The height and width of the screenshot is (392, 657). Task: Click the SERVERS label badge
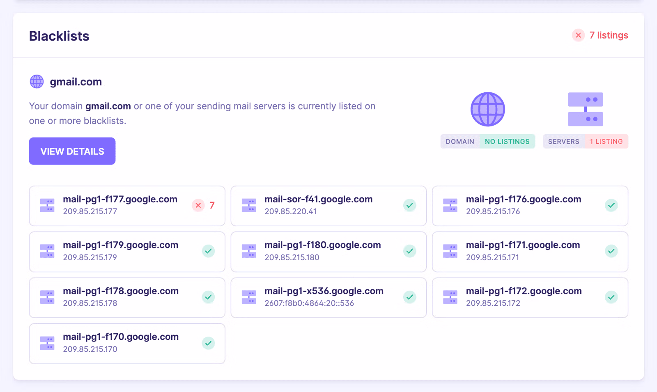564,141
